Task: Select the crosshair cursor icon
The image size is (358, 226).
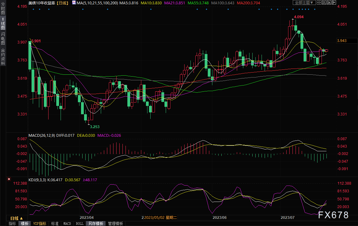Action: [x=319, y=2]
